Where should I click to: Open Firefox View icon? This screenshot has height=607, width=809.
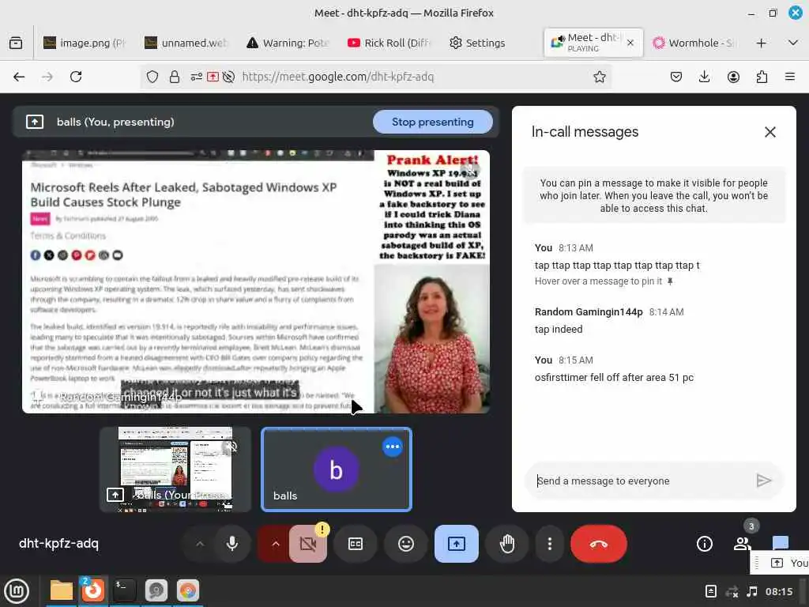pos(16,43)
